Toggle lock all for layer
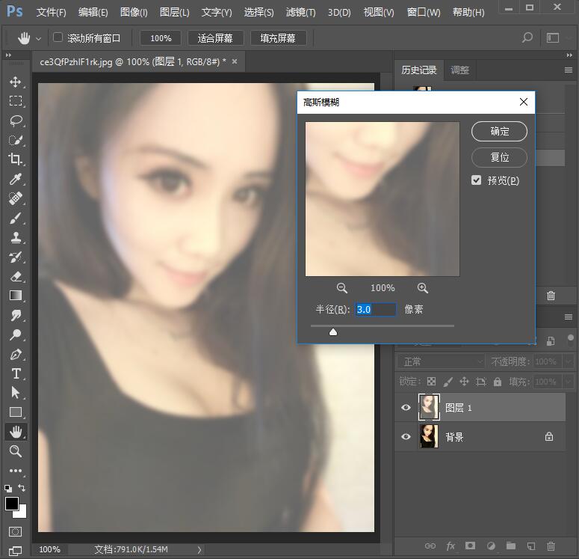Screen dimensions: 579x559 (x=498, y=382)
